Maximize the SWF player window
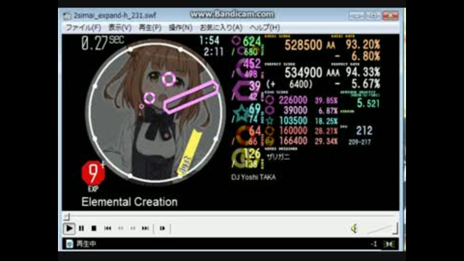The width and height of the screenshot is (464, 261). [374, 15]
